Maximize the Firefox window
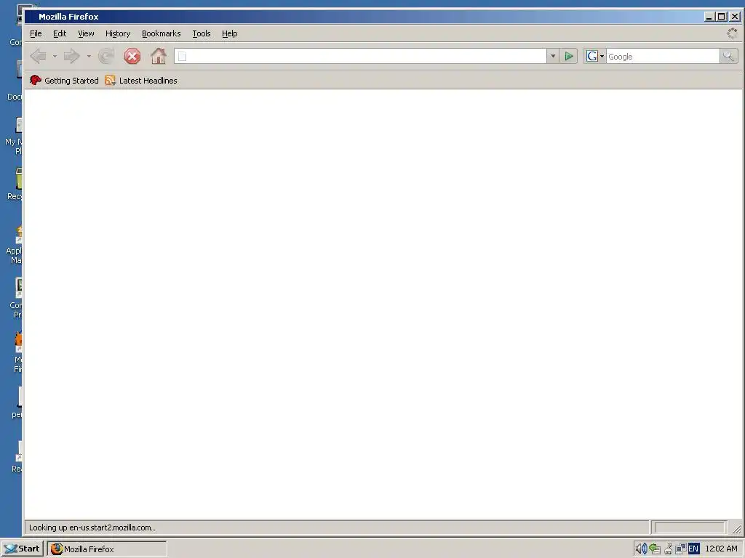This screenshot has width=745, height=558. tap(721, 17)
